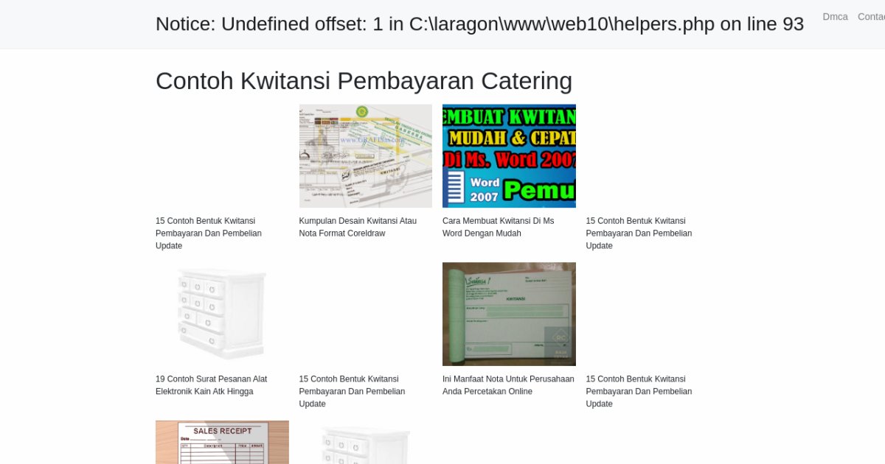Viewport: 885px width, 464px height.
Task: Open '15 Contoh' caption left of Kumpulan Desain caption
Action: coord(208,233)
